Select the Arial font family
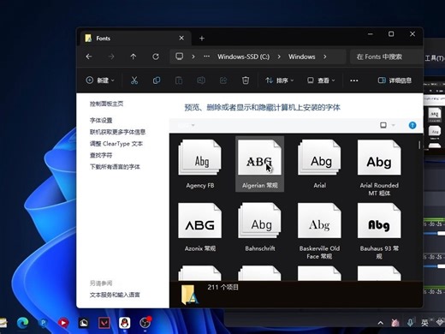445x334 pixels. (x=319, y=164)
